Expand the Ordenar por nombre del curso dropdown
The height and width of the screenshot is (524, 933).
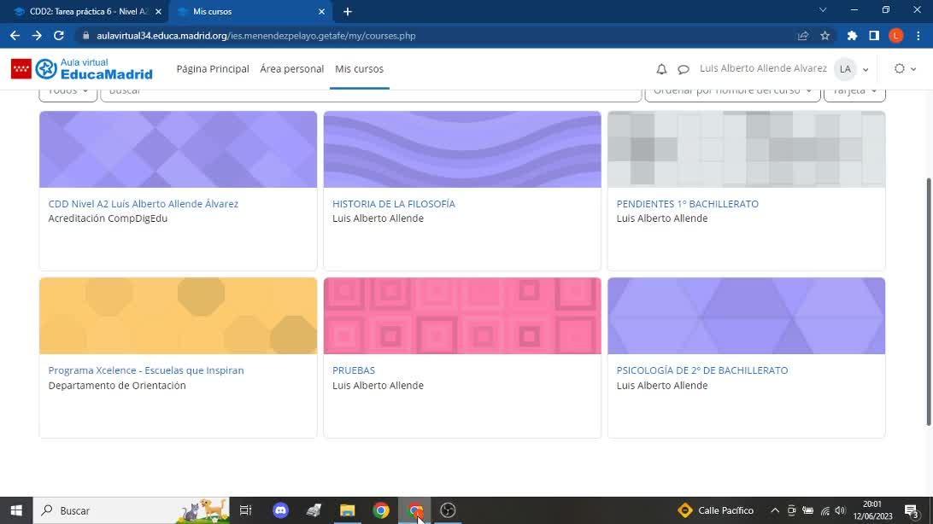click(732, 92)
